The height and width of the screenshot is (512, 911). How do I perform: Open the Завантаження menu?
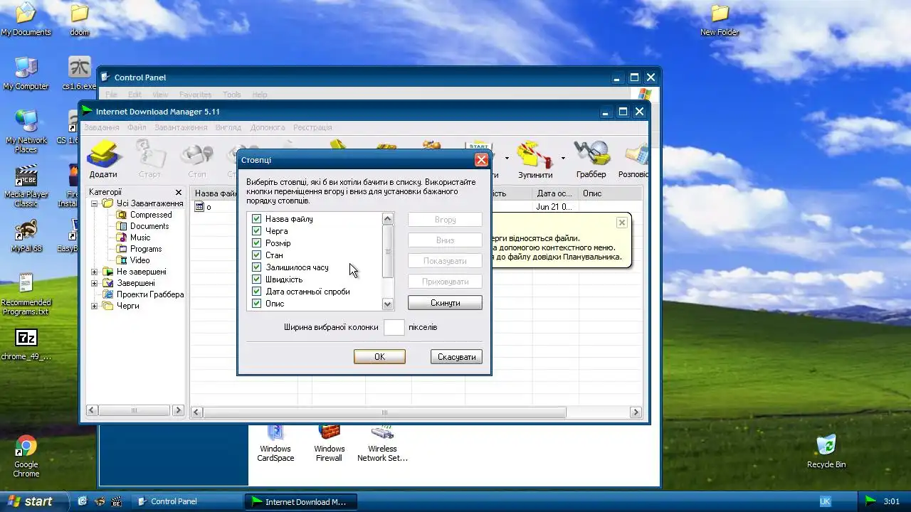[x=181, y=127]
